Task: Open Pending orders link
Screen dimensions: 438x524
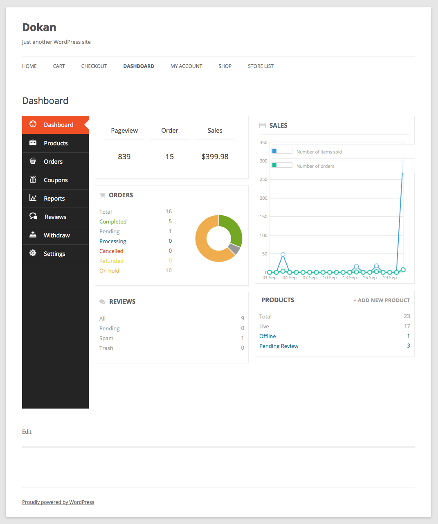Action: coord(110,231)
